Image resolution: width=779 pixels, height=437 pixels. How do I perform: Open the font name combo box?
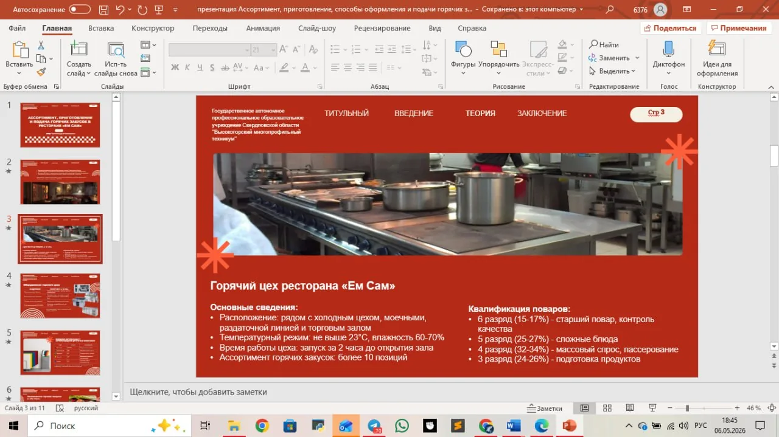pos(210,50)
